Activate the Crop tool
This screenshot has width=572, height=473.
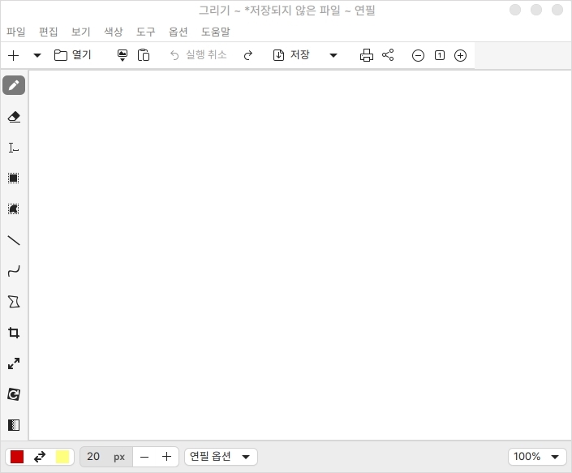[14, 333]
